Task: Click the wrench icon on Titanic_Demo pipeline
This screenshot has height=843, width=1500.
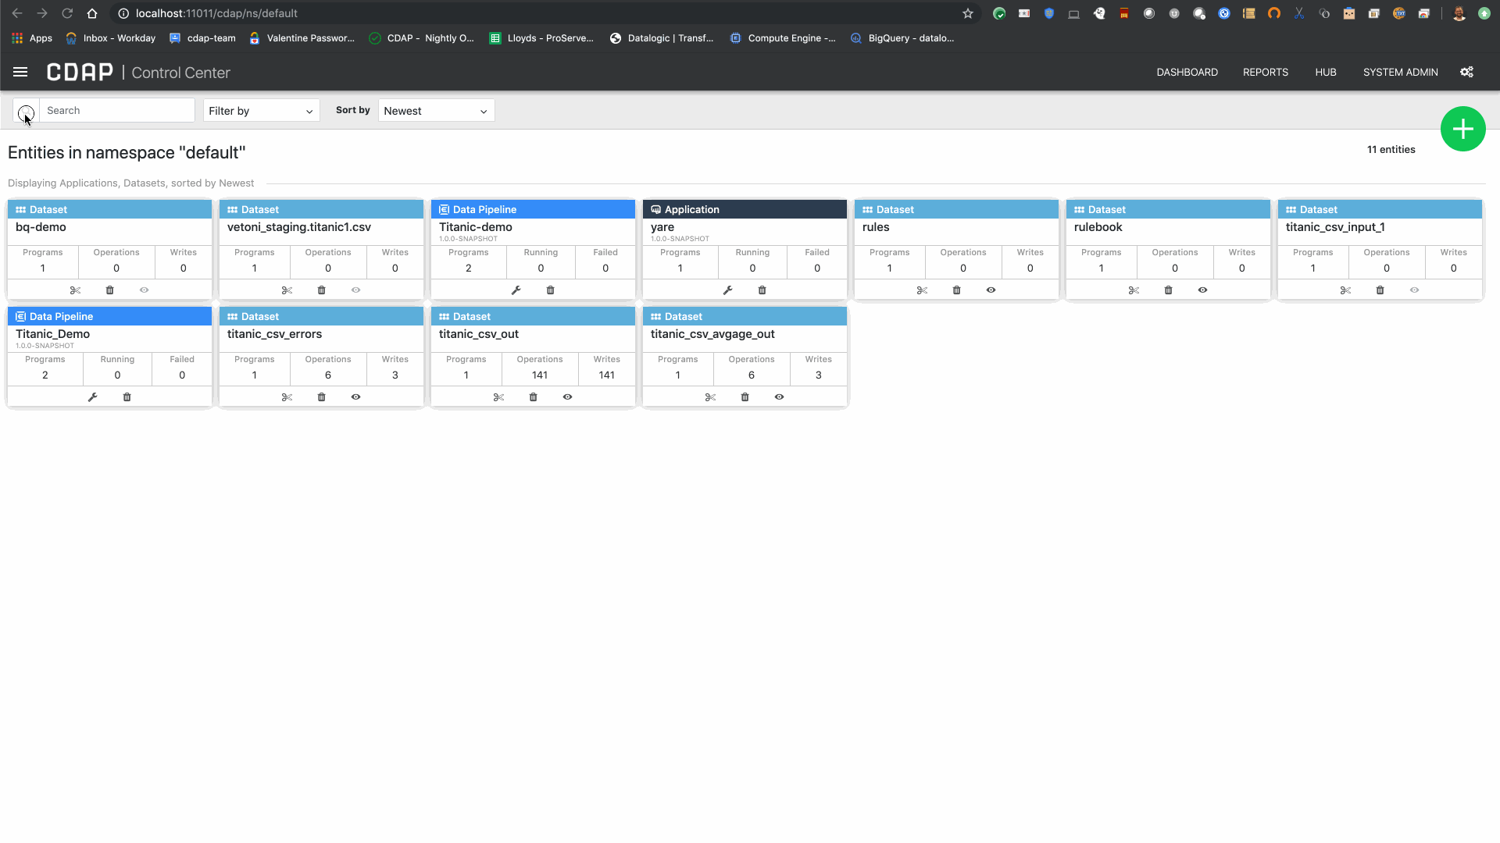Action: [92, 397]
